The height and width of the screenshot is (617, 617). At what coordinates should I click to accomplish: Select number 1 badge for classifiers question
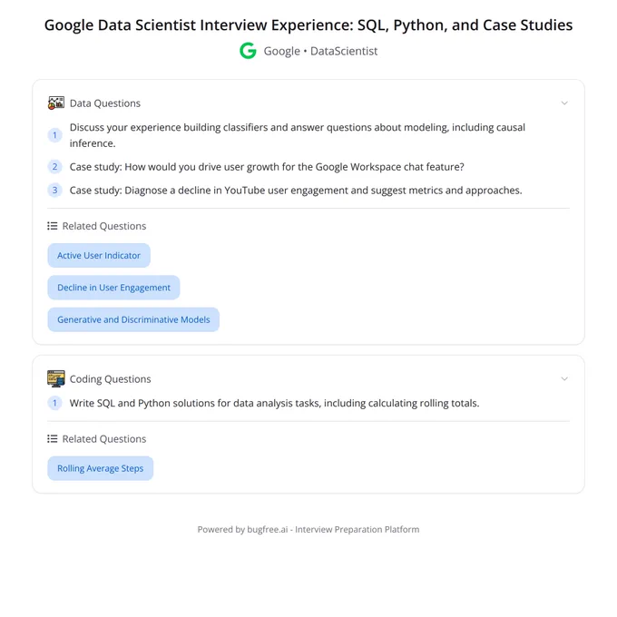tap(54, 135)
